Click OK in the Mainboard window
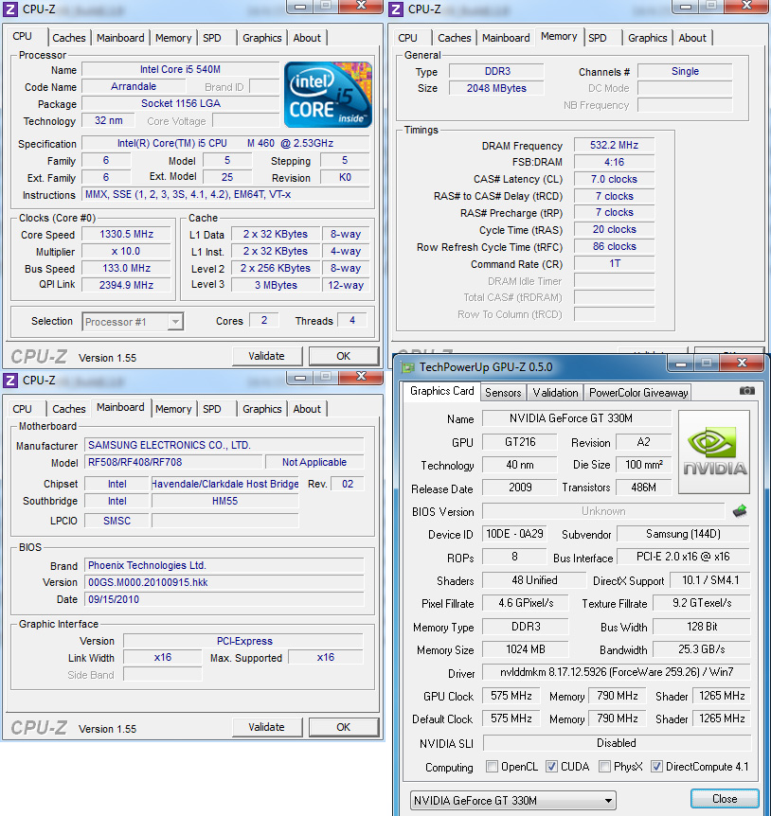The image size is (771, 816). coord(344,728)
